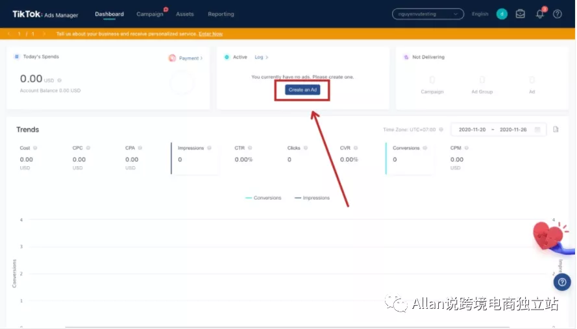
Task: Click the export report icon beside date range
Action: pos(556,130)
